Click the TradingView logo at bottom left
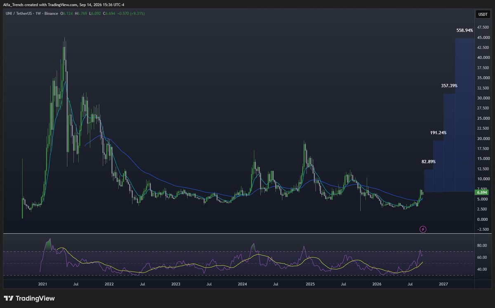The image size is (495, 308). [29, 299]
